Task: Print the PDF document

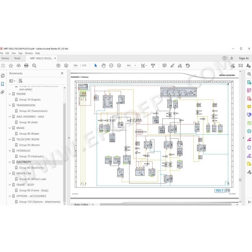Action: (26, 66)
